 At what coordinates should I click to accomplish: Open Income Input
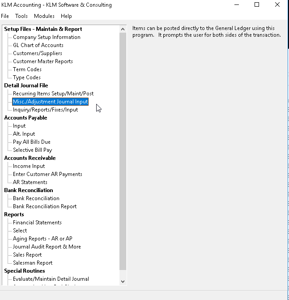(29, 166)
